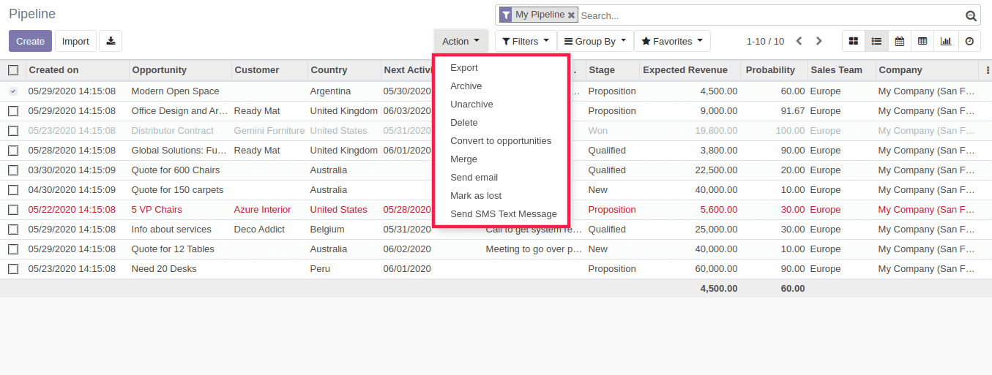The image size is (992, 375).
Task: Go to next page arrow
Action: click(x=819, y=41)
